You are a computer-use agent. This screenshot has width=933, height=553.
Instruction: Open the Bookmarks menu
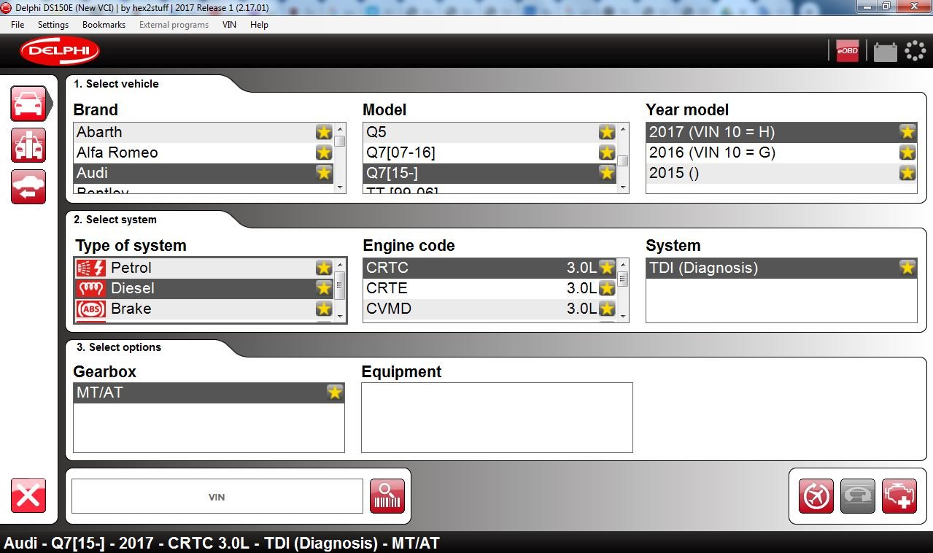pyautogui.click(x=104, y=25)
